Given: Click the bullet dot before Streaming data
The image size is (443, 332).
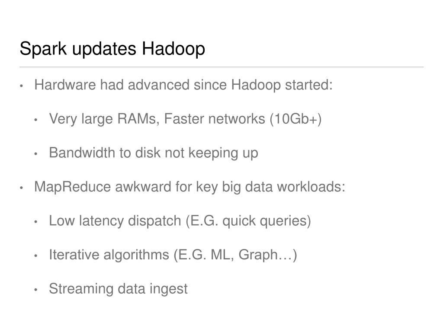Looking at the screenshot, I should [x=36, y=289].
